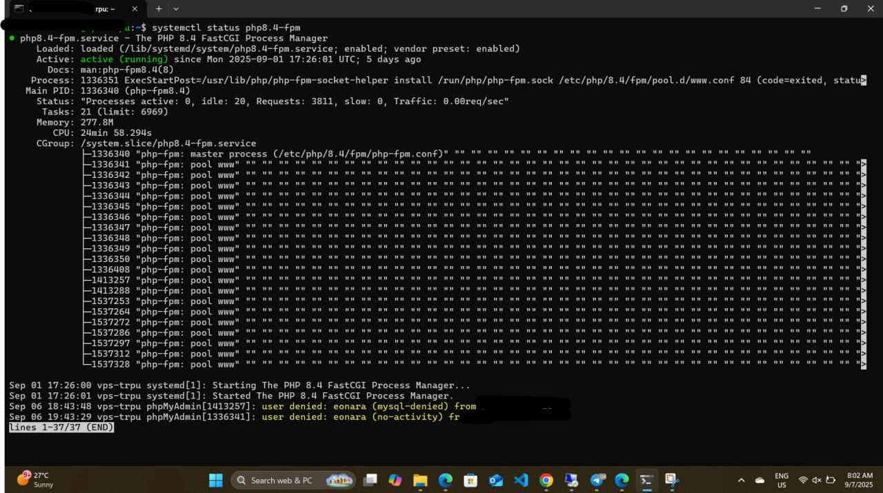Open File Explorer from the taskbar
Image resolution: width=883 pixels, height=493 pixels.
(x=420, y=480)
